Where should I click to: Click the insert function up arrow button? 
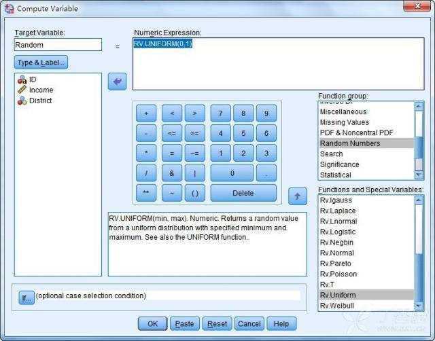298,196
